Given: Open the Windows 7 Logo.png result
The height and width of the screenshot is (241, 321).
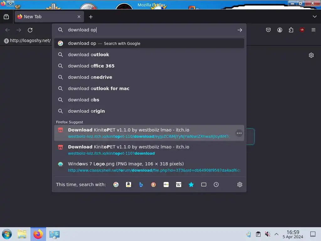Looking at the screenshot, I should point(149,167).
